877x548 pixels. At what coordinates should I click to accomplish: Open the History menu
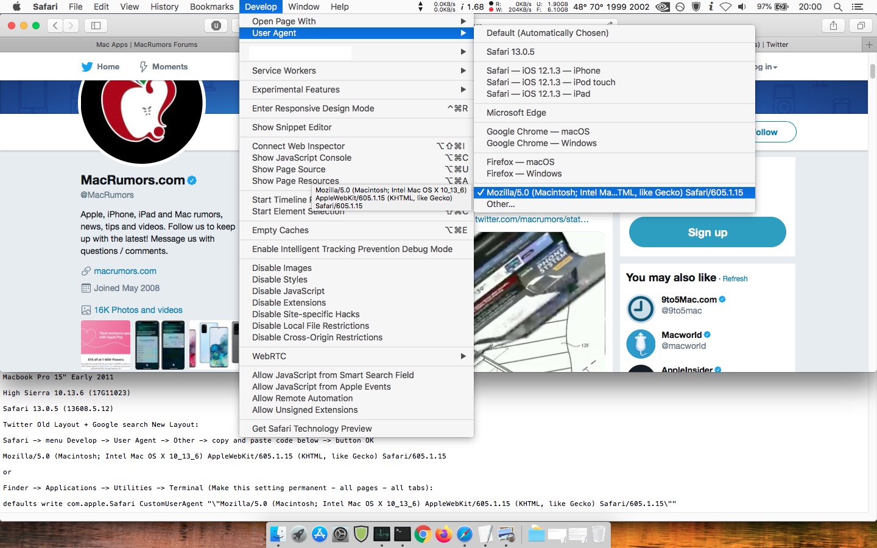click(x=164, y=7)
